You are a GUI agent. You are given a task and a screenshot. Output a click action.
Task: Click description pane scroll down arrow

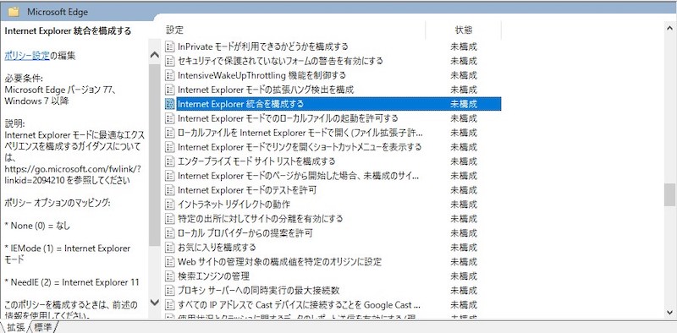(x=154, y=302)
